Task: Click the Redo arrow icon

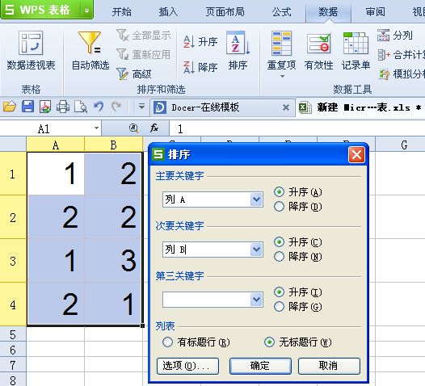Action: tap(116, 106)
